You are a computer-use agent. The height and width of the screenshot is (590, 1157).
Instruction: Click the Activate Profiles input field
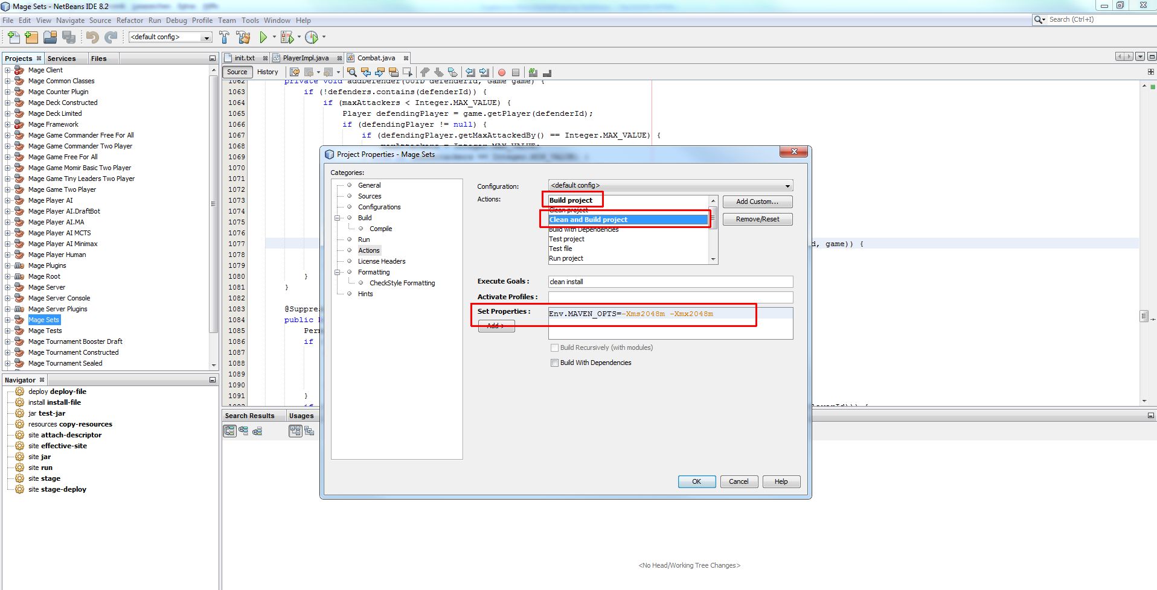(x=670, y=297)
